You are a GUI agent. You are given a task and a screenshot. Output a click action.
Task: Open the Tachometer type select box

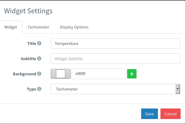click(x=115, y=89)
